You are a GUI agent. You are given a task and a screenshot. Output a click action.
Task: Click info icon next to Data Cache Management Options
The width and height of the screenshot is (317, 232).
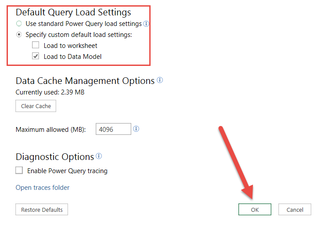point(160,80)
